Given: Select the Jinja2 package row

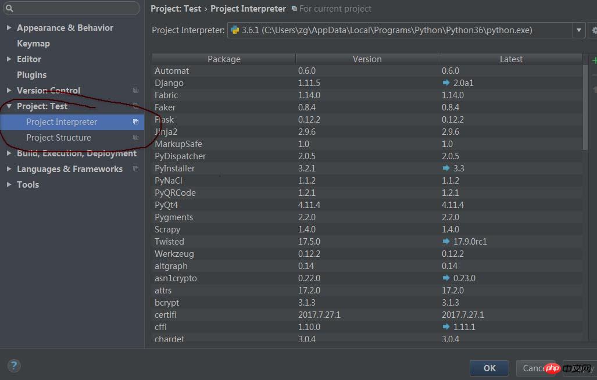Looking at the screenshot, I should [367, 131].
